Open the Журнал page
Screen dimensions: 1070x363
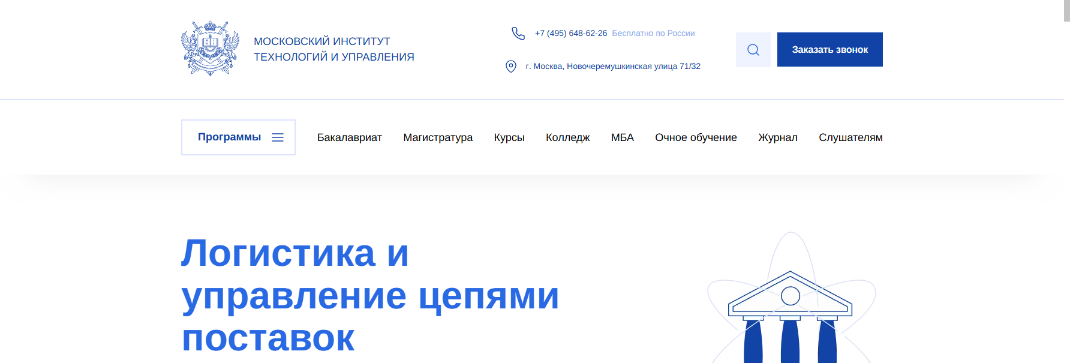pyautogui.click(x=778, y=137)
